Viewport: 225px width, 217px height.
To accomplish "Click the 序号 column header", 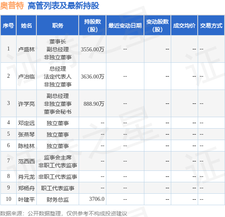I will coord(8,26).
